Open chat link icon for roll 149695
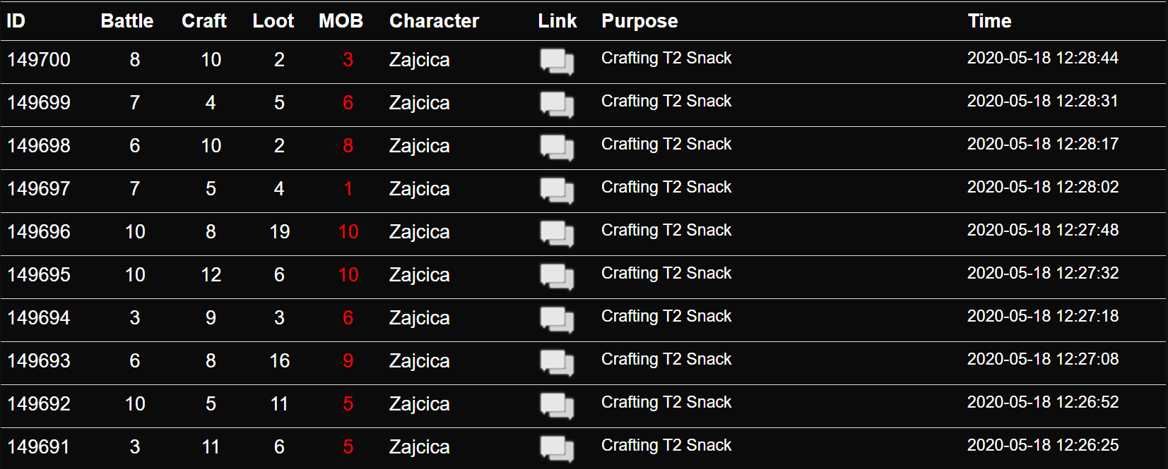1168x469 pixels. (557, 276)
